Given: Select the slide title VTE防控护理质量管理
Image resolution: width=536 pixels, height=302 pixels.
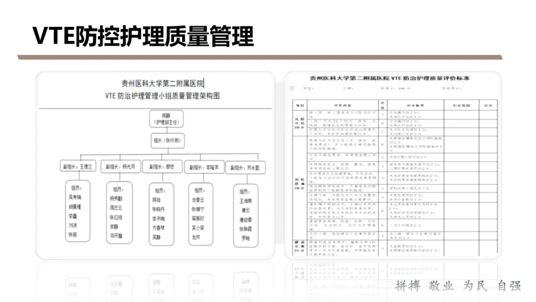Looking at the screenshot, I should click(143, 36).
